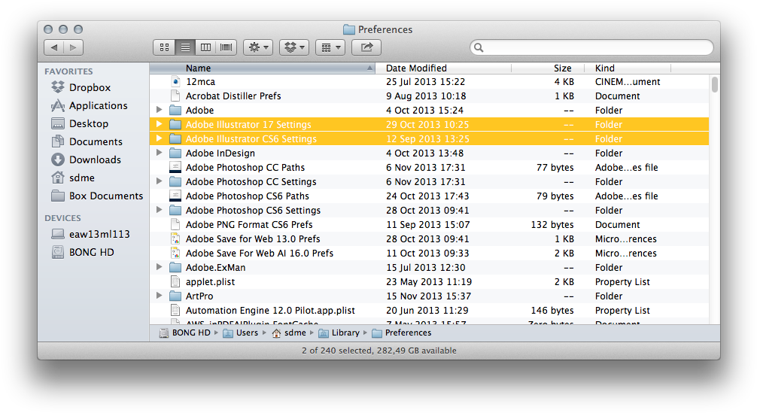Select eaw13ml113 device in sidebar

pyautogui.click(x=90, y=234)
